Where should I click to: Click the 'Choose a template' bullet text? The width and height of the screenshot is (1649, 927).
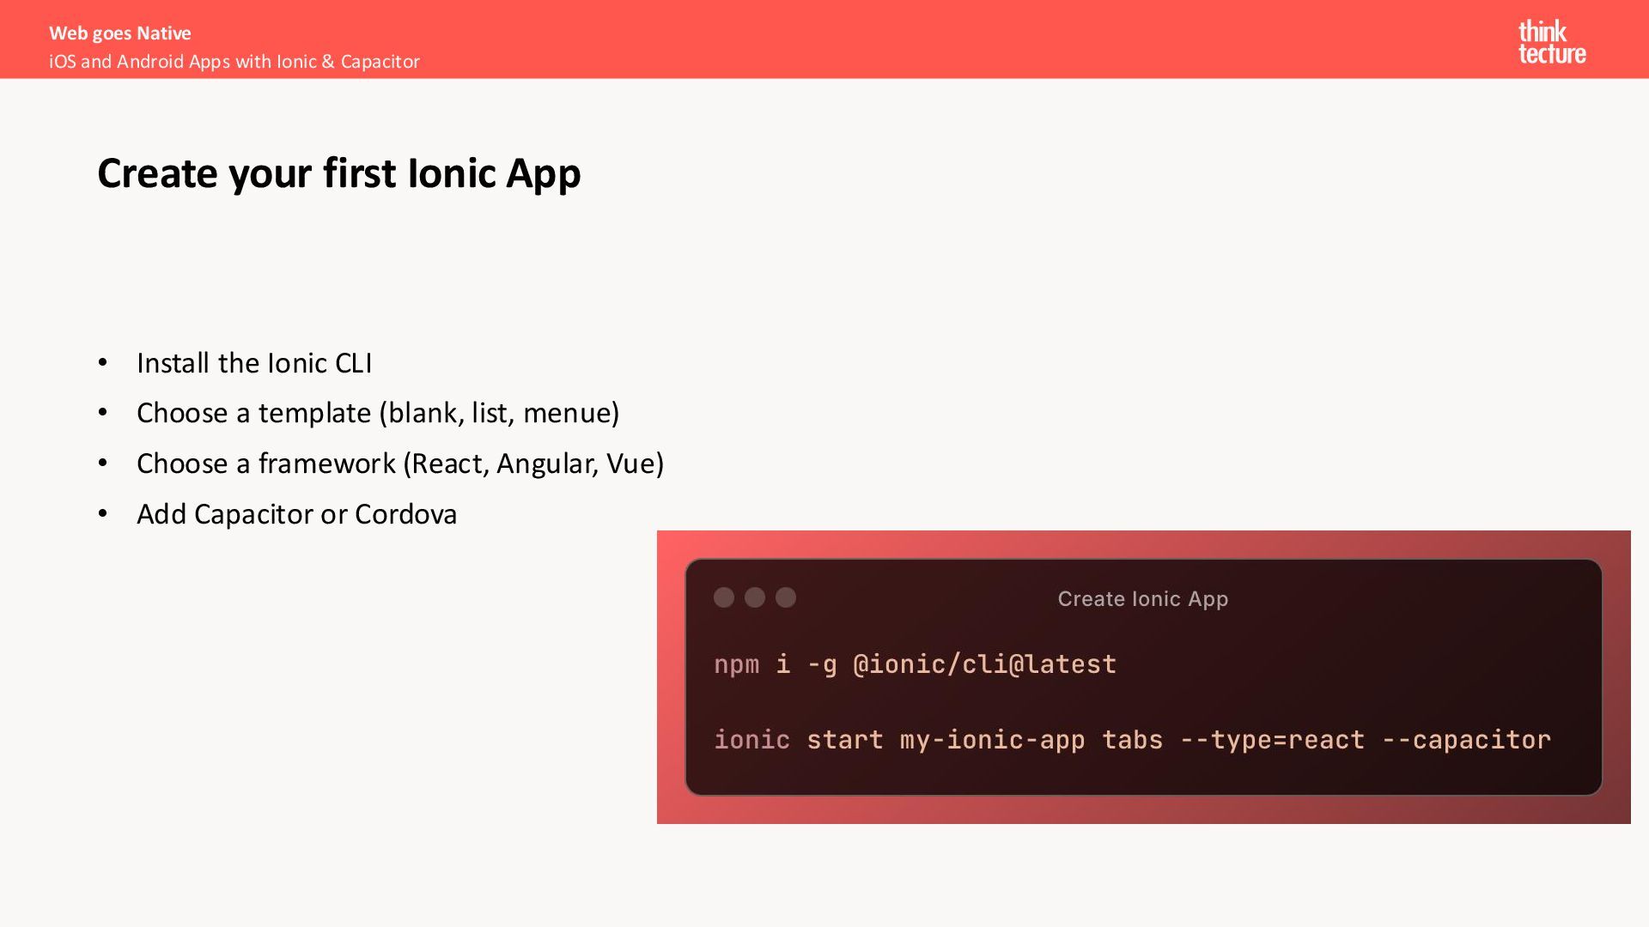point(377,413)
